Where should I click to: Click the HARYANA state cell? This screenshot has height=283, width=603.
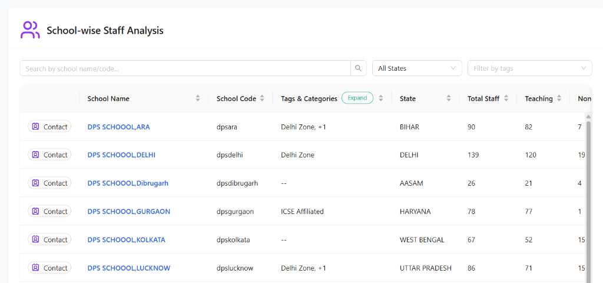click(415, 212)
